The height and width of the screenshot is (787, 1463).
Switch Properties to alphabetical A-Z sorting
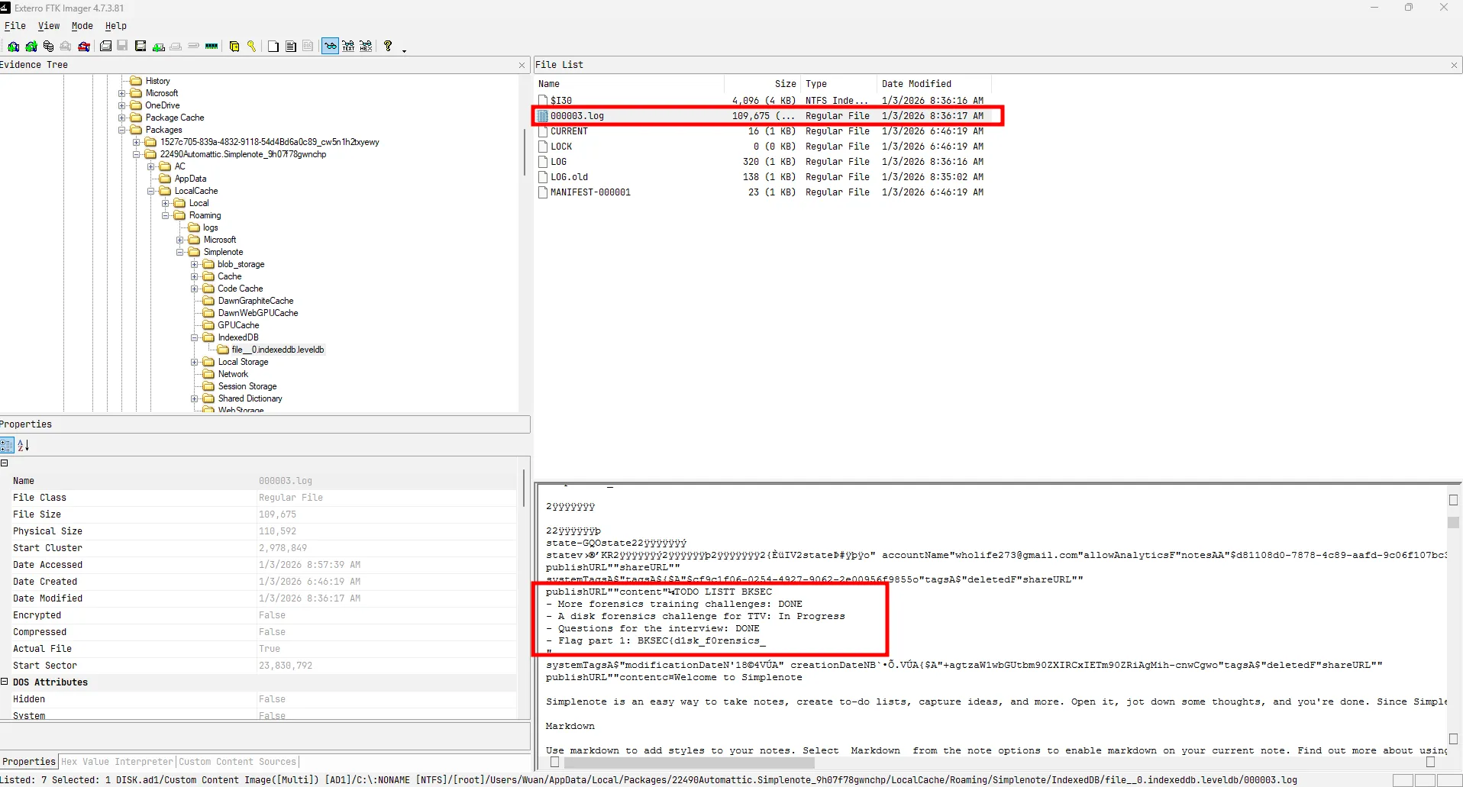[x=24, y=446]
